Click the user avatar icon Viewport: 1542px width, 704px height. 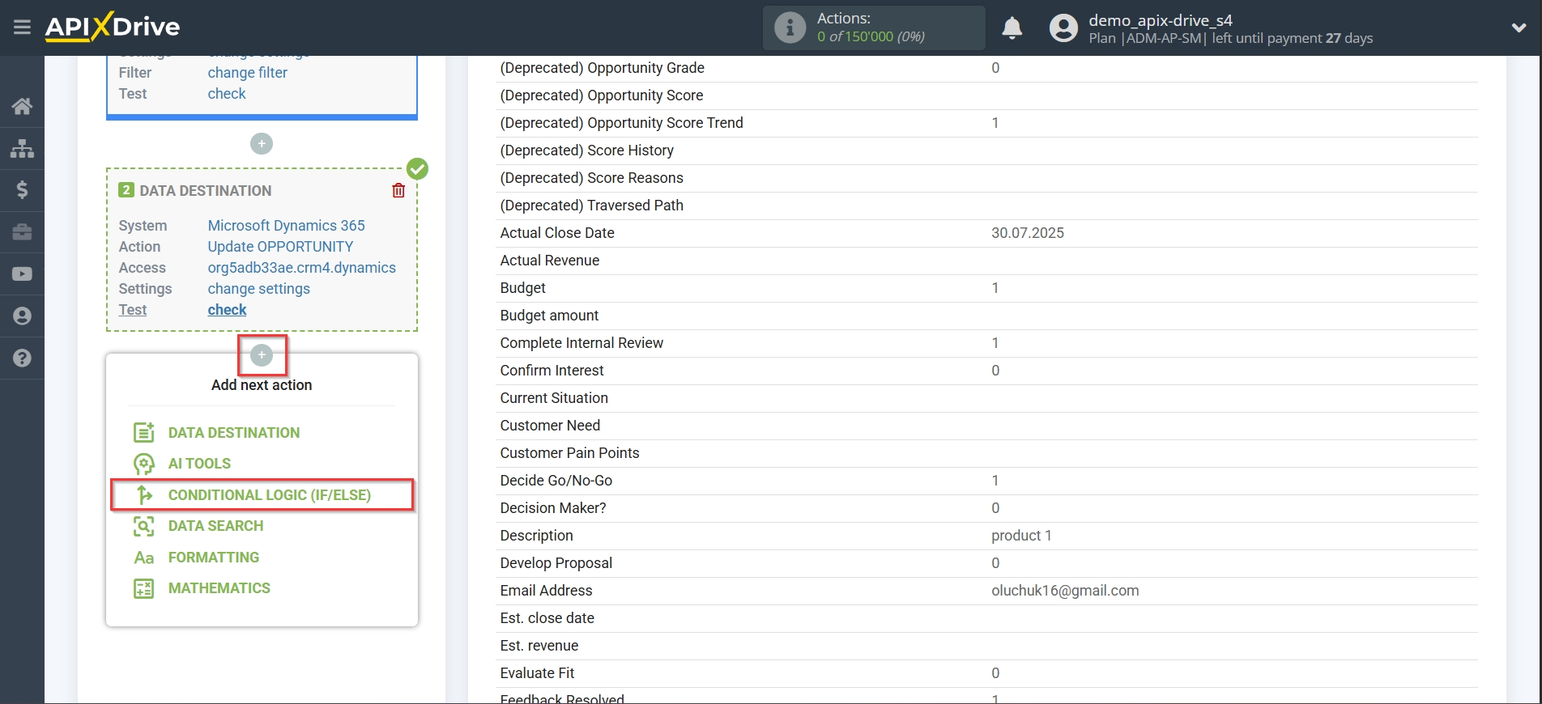coord(1063,28)
